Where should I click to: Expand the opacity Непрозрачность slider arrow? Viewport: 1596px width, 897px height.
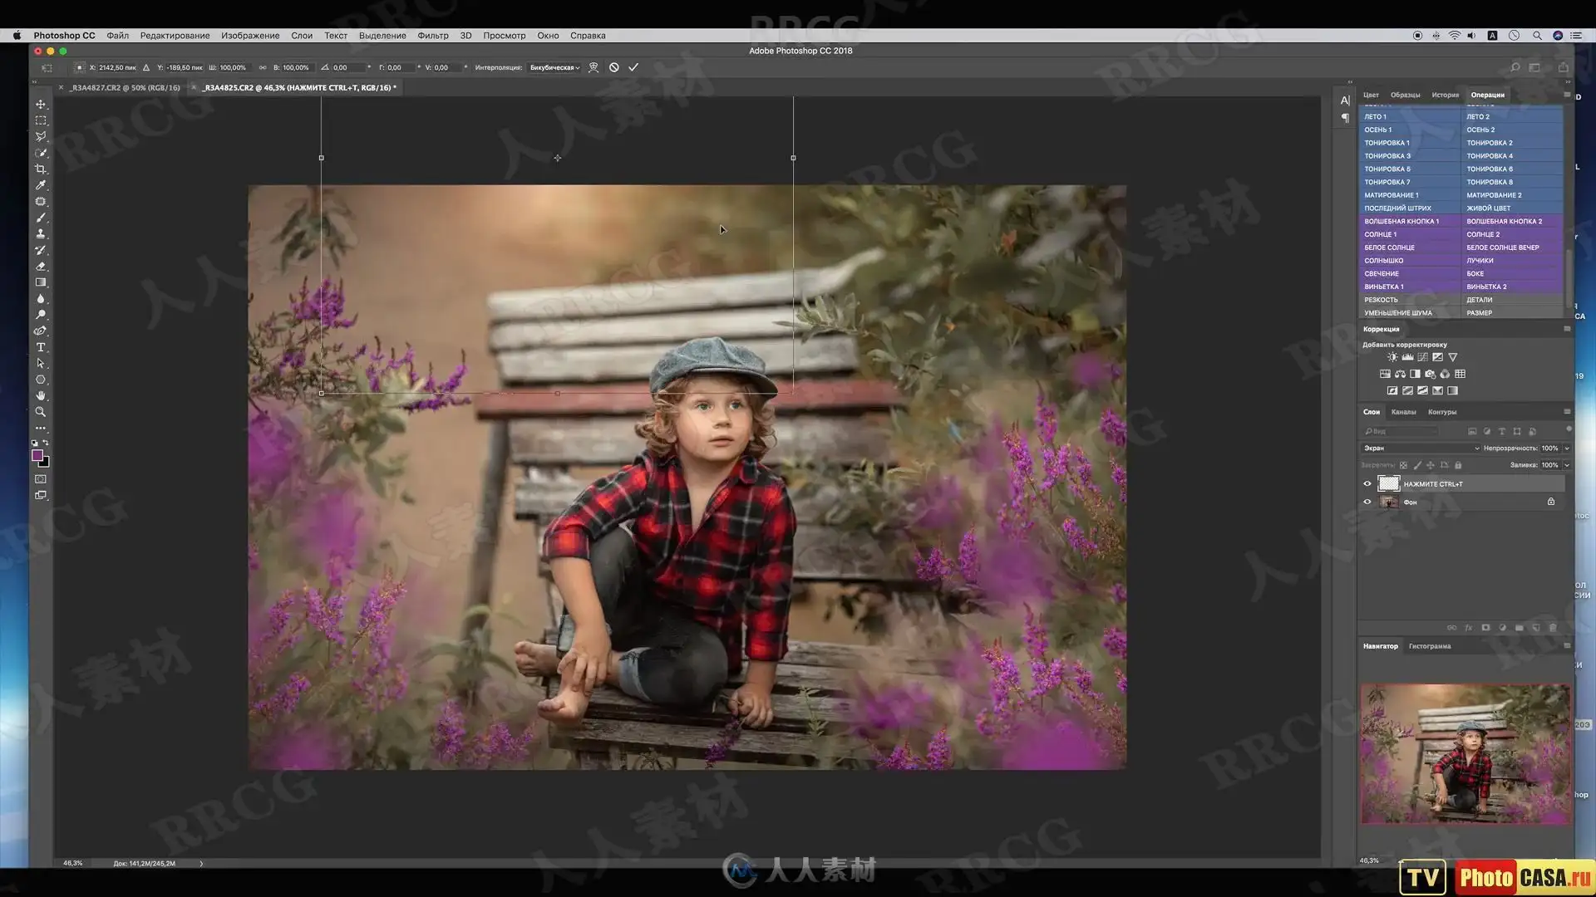pos(1567,448)
